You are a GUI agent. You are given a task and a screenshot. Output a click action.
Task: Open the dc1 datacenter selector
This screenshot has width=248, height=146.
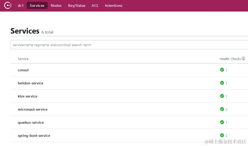point(21,6)
